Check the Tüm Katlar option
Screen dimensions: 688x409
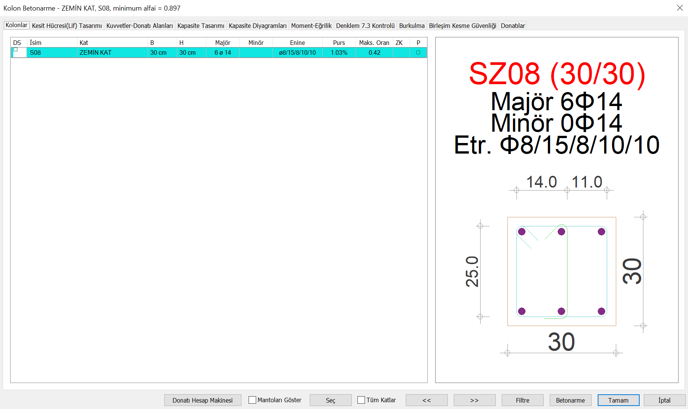coord(361,400)
